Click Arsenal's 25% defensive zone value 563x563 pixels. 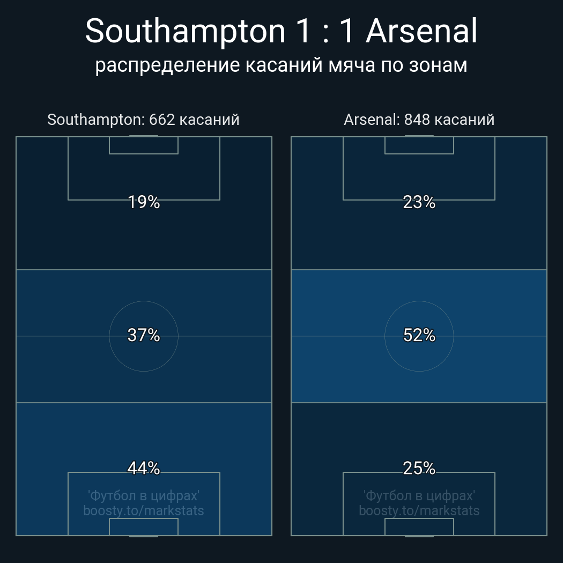419,468
